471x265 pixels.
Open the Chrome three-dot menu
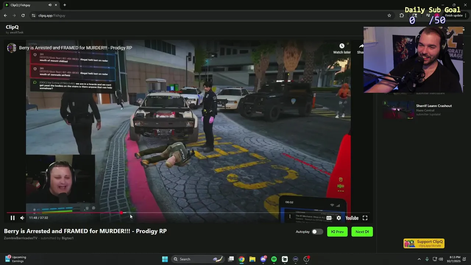pos(466,15)
